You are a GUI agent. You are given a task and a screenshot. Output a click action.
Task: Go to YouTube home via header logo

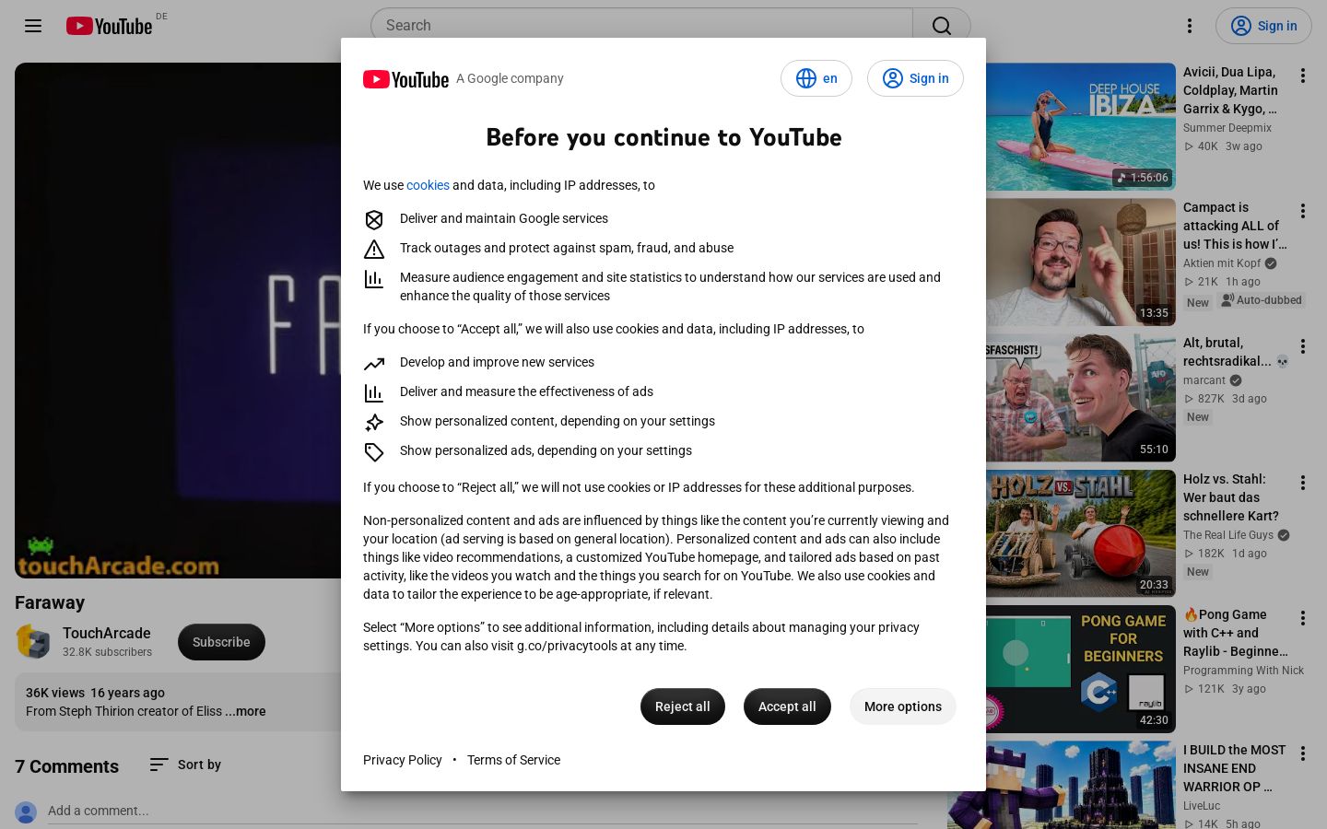(110, 26)
